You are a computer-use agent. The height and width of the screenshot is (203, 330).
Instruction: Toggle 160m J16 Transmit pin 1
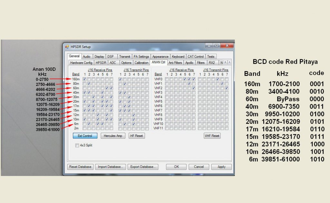[120, 79]
